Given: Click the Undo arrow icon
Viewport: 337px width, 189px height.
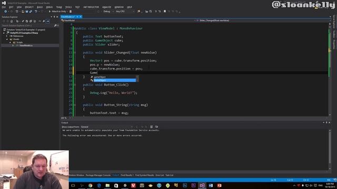Looking at the screenshot, I should click(36, 12).
